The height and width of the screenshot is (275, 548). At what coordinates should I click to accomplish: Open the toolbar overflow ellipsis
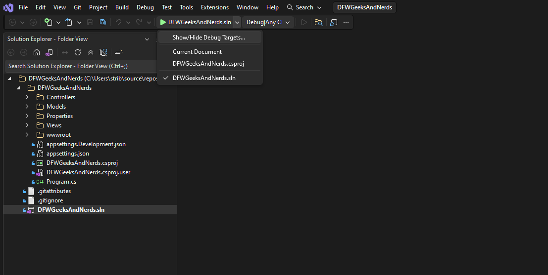pos(346,22)
